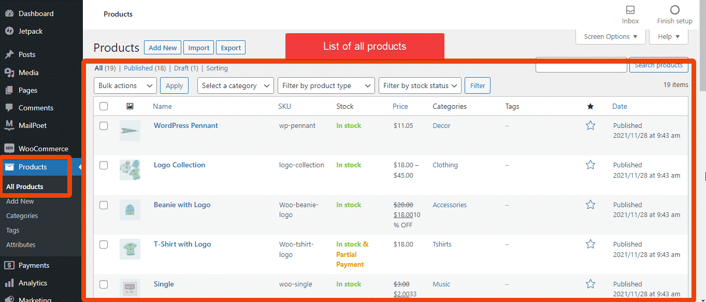The image size is (706, 302).
Task: Toggle featured star for Logo Collection
Action: click(x=590, y=165)
